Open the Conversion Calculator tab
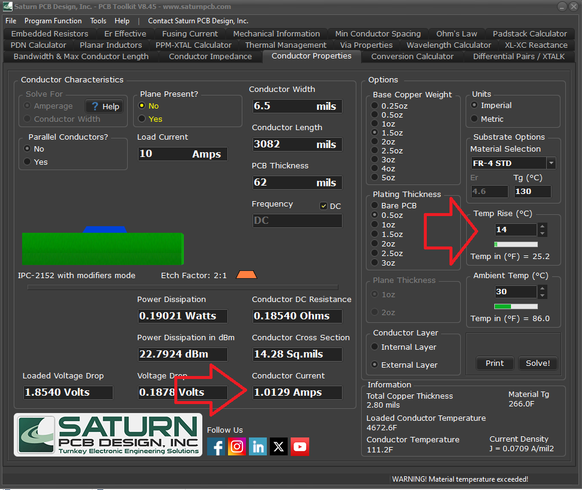Viewport: 582px width, 490px height. 412,57
